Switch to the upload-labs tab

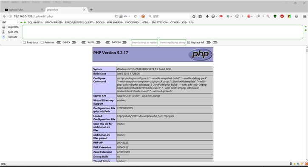[x=23, y=10]
